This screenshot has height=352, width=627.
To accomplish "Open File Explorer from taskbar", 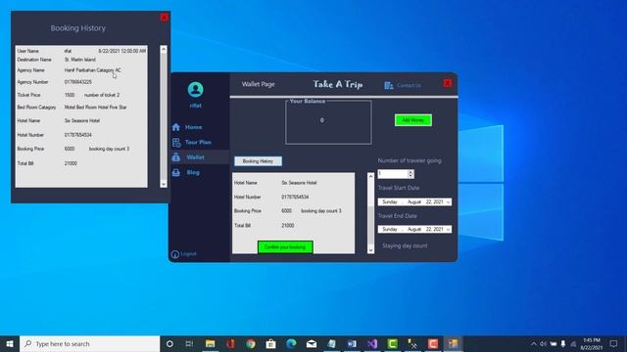I will click(x=210, y=343).
